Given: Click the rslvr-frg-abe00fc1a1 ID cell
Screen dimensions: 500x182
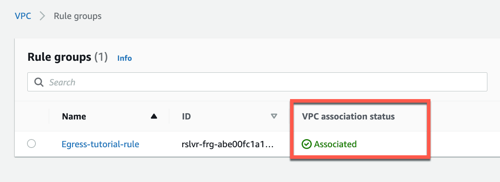Looking at the screenshot, I should point(228,144).
